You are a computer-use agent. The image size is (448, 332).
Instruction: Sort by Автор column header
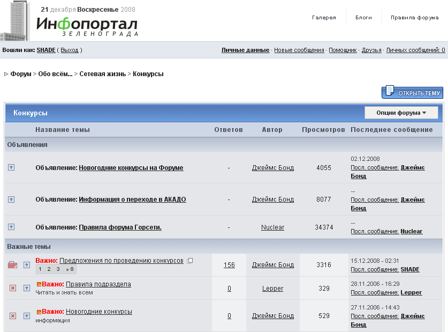pos(272,130)
